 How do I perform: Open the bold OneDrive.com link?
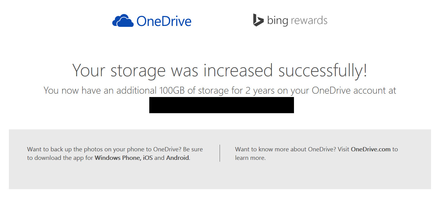(371, 149)
